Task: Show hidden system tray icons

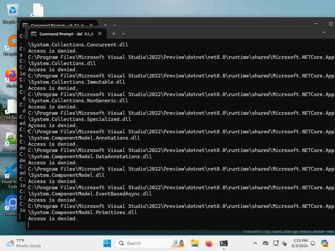Action: (x=255, y=243)
